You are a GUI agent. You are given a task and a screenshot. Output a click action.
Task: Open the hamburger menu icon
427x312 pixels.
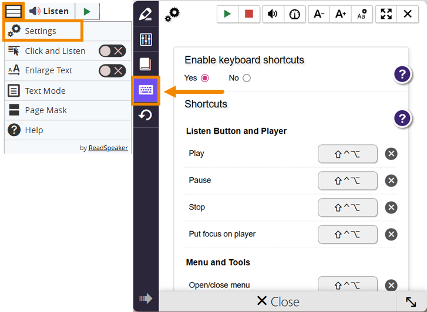13,11
